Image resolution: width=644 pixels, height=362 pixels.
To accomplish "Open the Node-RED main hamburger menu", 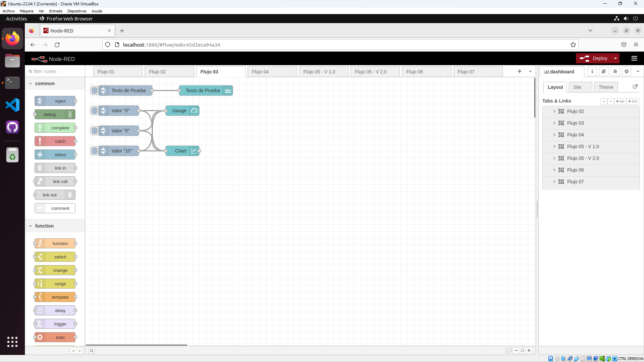I will click(x=634, y=58).
